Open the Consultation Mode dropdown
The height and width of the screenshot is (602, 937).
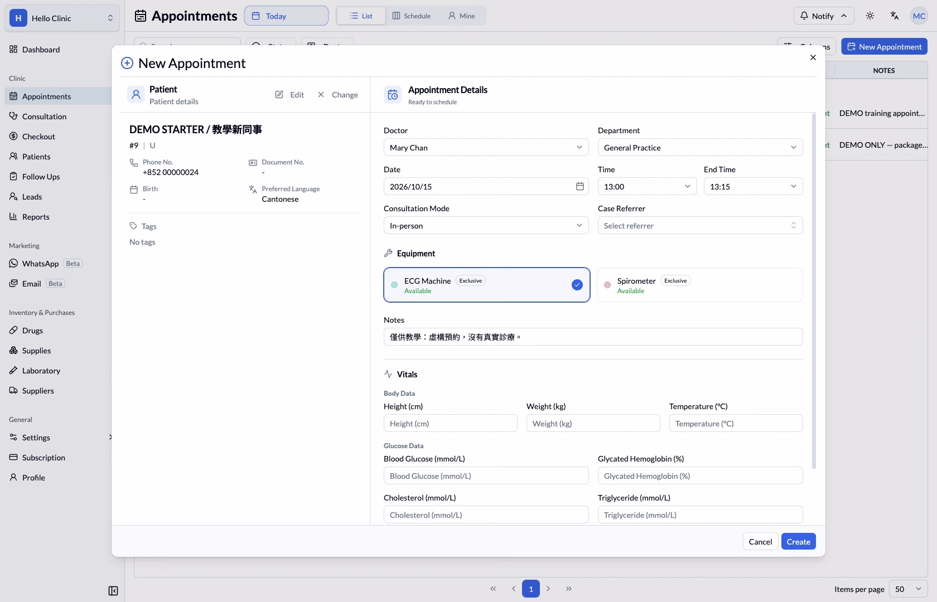486,225
